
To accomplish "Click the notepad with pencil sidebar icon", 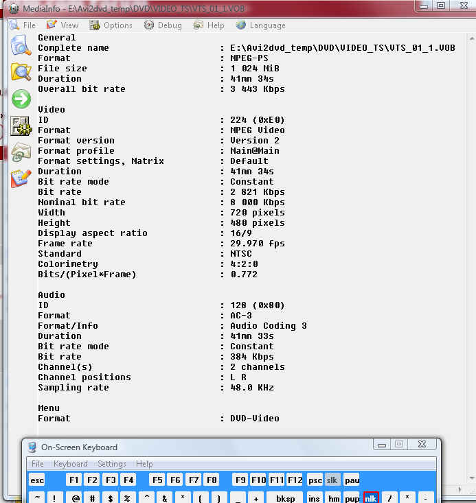I will 21,178.
